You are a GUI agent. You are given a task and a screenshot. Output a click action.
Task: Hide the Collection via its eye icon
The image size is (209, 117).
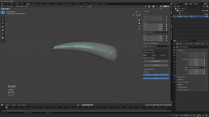tap(205, 11)
